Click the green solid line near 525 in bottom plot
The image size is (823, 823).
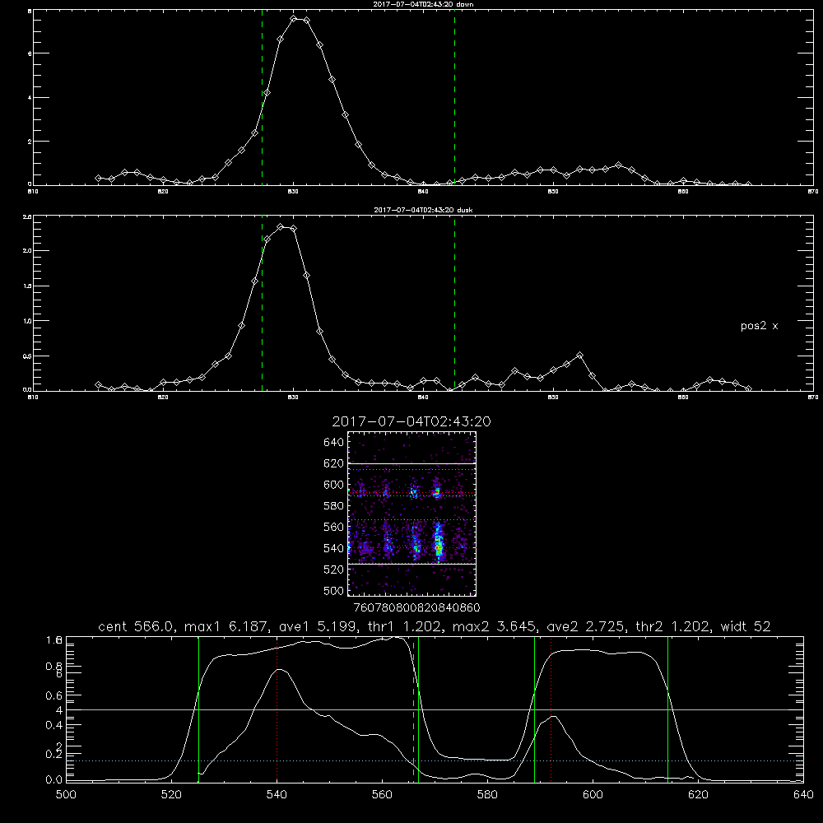coord(198,709)
